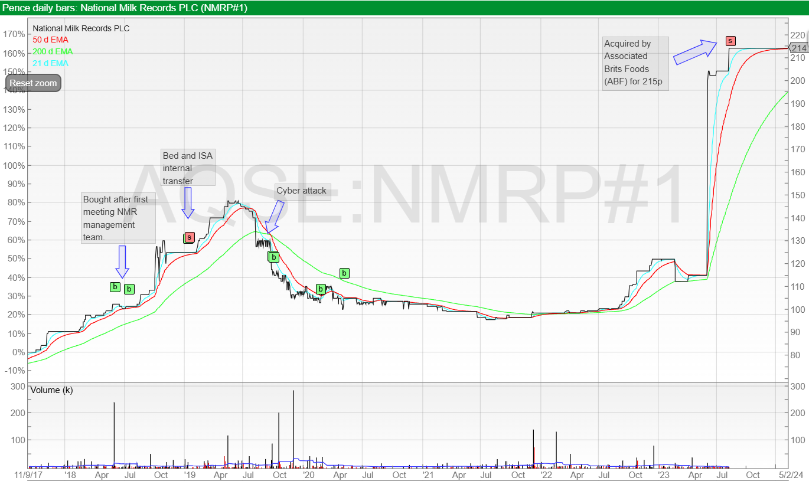Click the buy marker beneath the Cyber attack arrow
Image resolution: width=809 pixels, height=481 pixels.
pyautogui.click(x=273, y=257)
